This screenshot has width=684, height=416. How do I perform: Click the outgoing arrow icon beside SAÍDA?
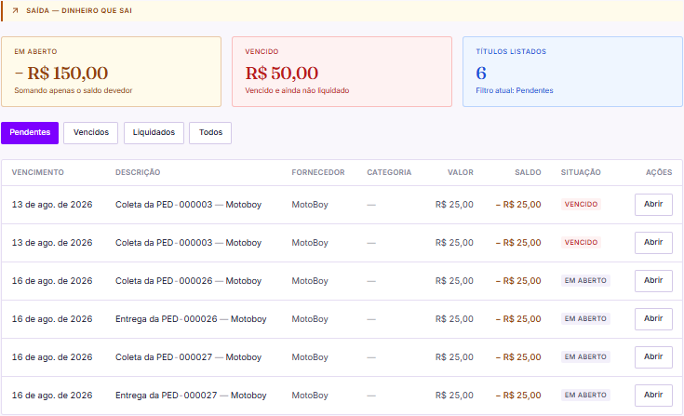coord(15,10)
